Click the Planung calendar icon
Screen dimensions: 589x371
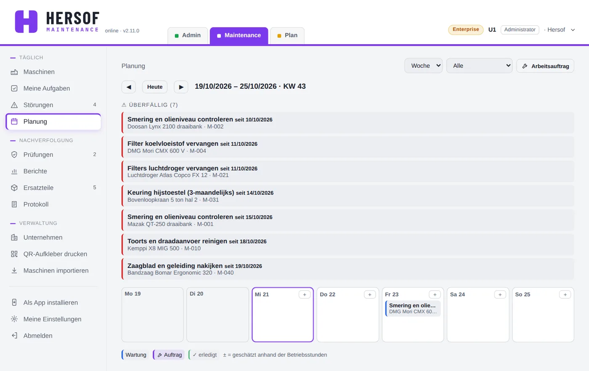coord(14,122)
